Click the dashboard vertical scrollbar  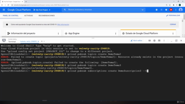pos(184,17)
